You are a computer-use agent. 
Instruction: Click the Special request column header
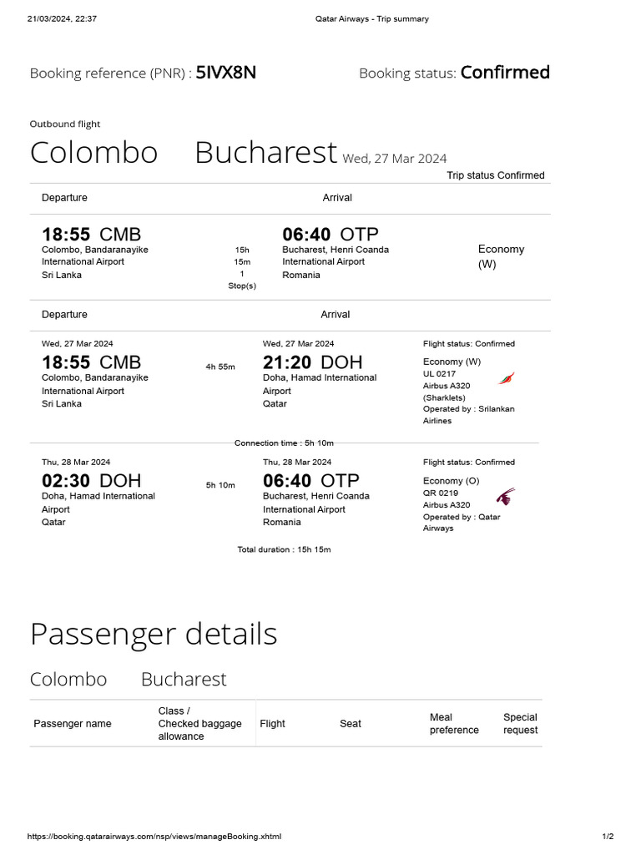click(520, 724)
